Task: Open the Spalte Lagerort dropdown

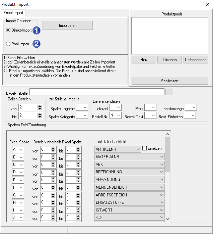Action: click(x=82, y=107)
